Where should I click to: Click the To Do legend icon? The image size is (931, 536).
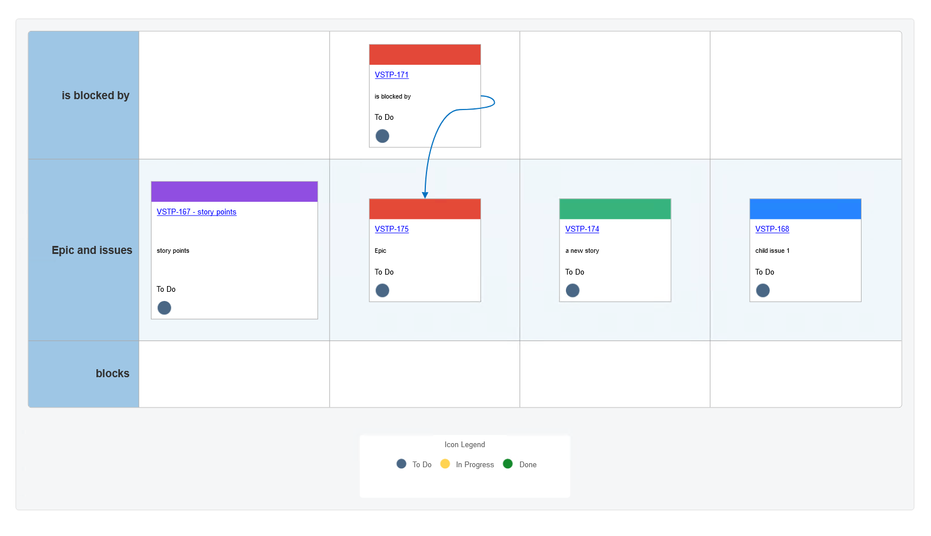(401, 464)
